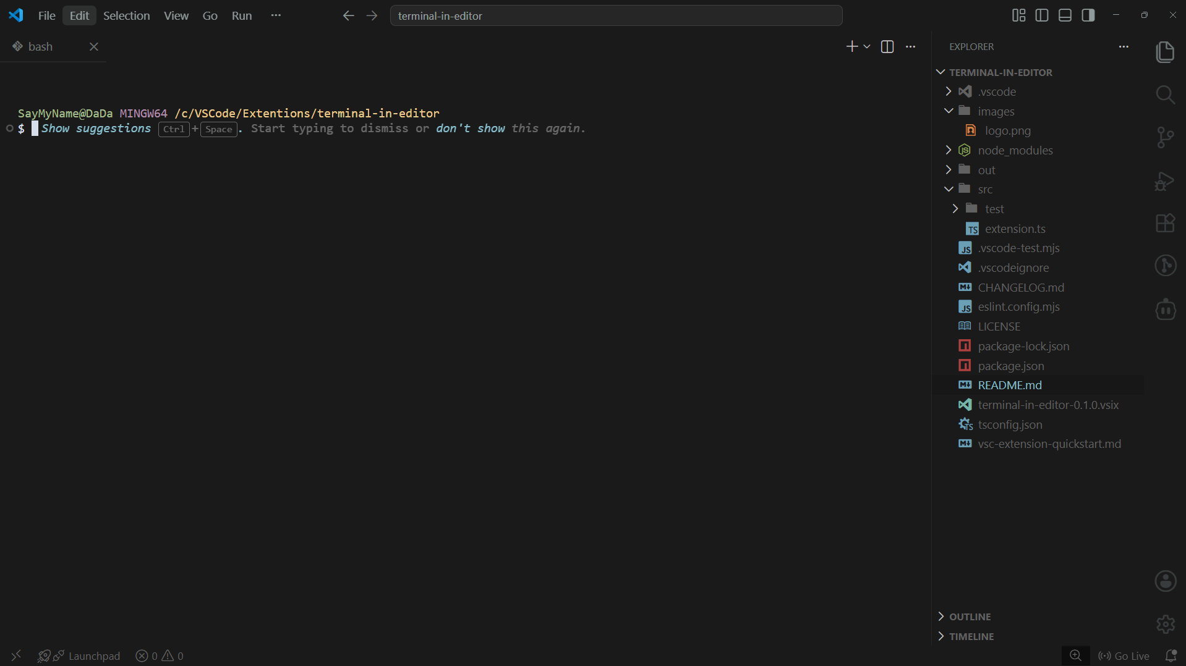This screenshot has height=666, width=1186.
Task: Click the VS Code logo icon
Action: pyautogui.click(x=16, y=15)
